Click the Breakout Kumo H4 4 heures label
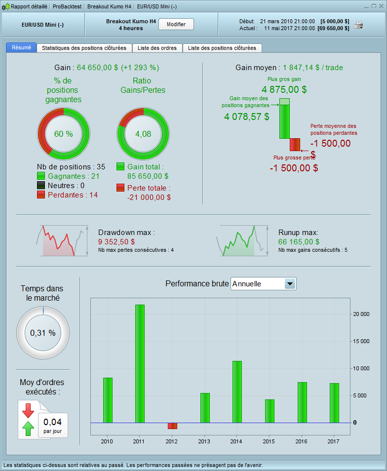The height and width of the screenshot is (471, 387). tap(131, 25)
